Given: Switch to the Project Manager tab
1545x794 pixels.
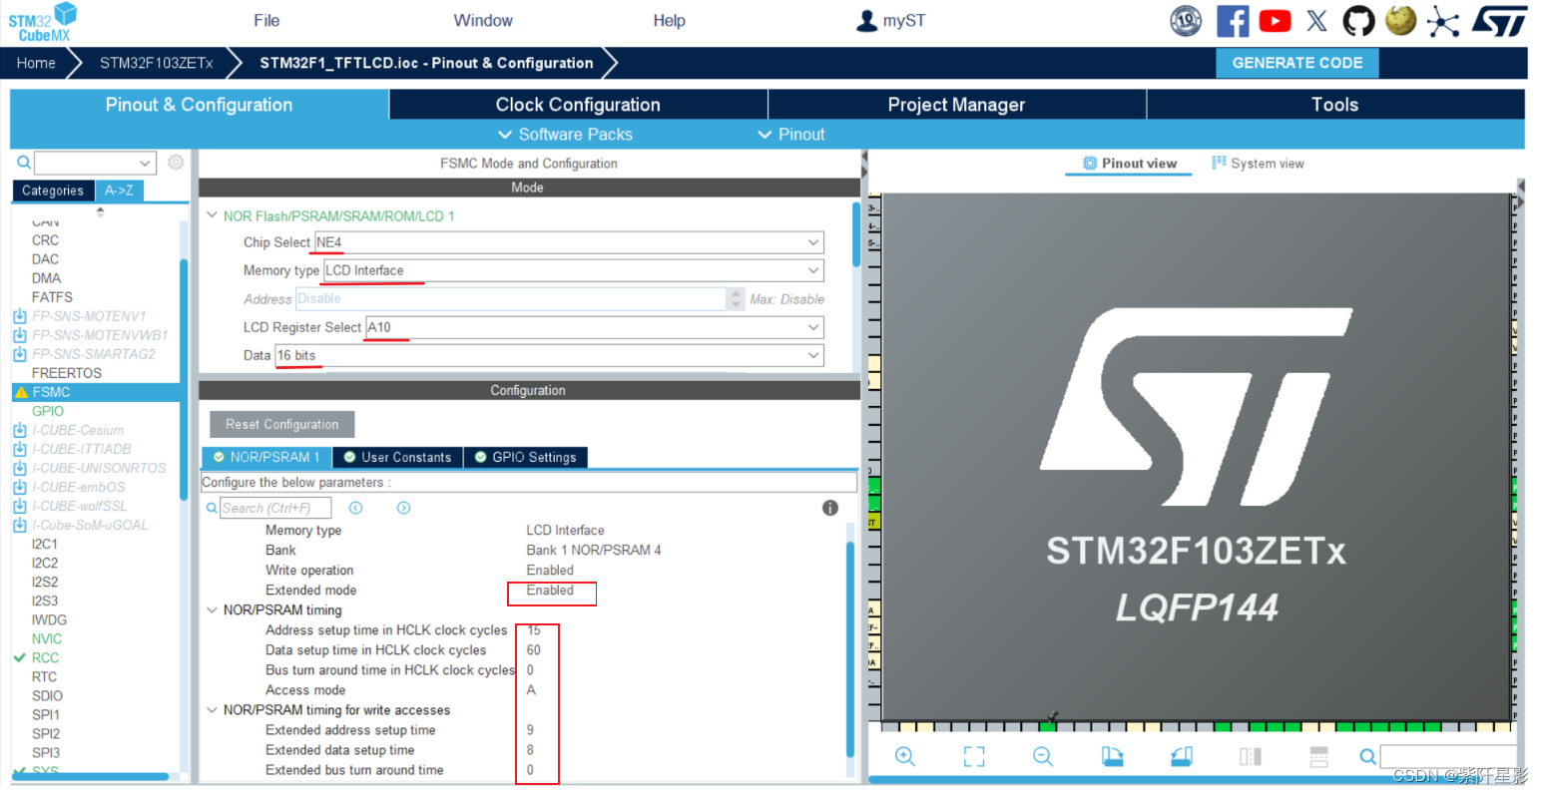Looking at the screenshot, I should pyautogui.click(x=956, y=105).
